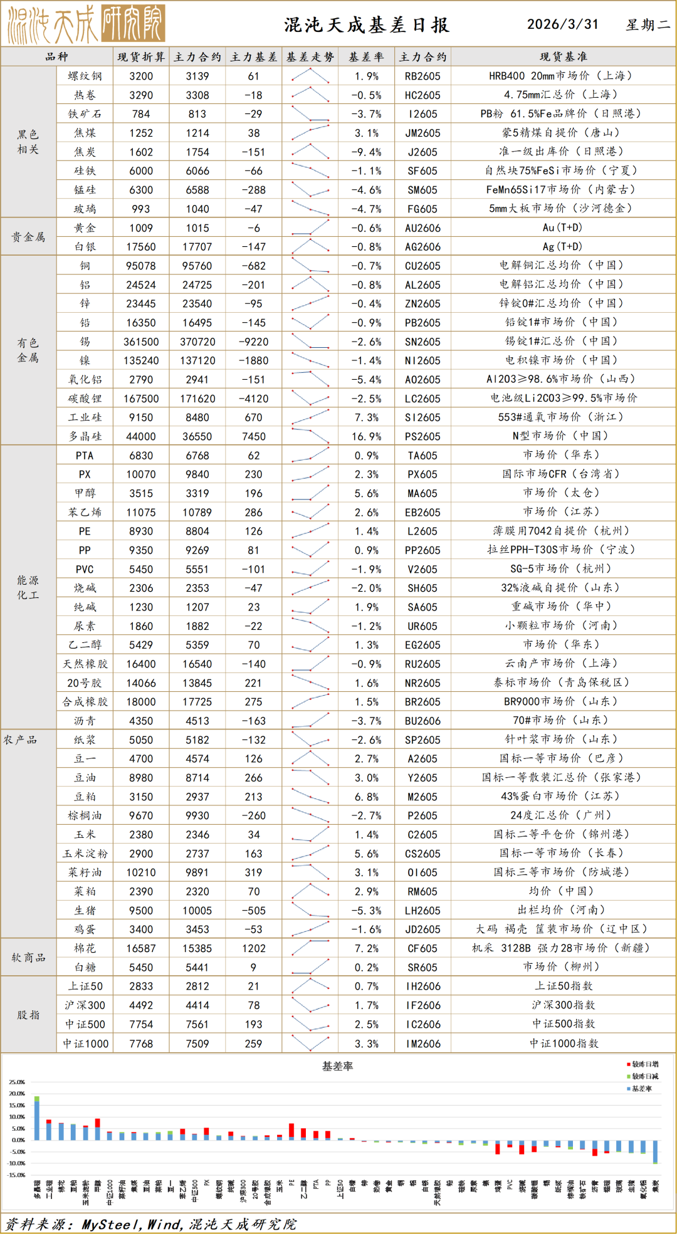The height and width of the screenshot is (1234, 677).
Task: Click the 苯乙烯 spot price 11075
Action: (141, 512)
